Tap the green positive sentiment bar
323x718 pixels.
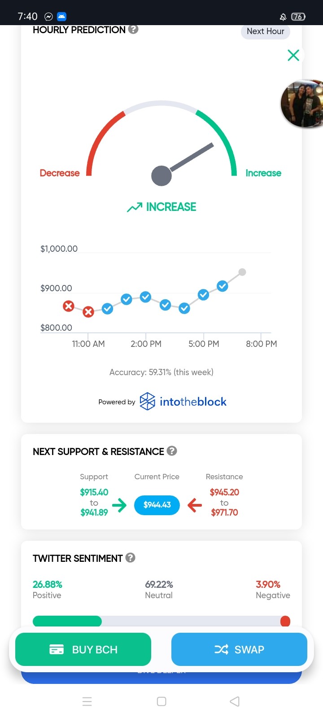(x=67, y=621)
